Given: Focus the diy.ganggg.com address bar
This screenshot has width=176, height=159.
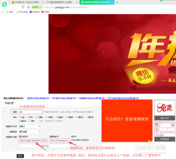Looking at the screenshot, I should 66,7.
